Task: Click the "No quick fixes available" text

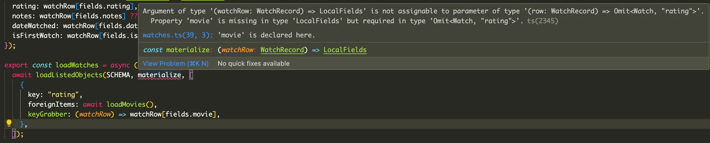Action: [x=253, y=64]
